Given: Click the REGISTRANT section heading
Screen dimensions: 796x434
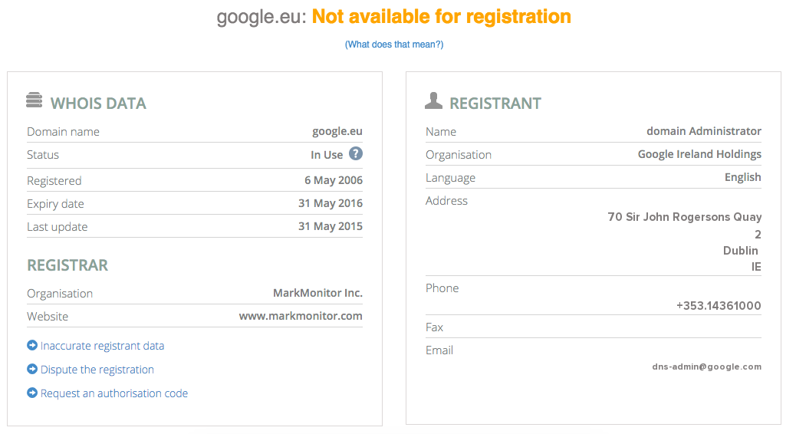Looking at the screenshot, I should (x=495, y=104).
